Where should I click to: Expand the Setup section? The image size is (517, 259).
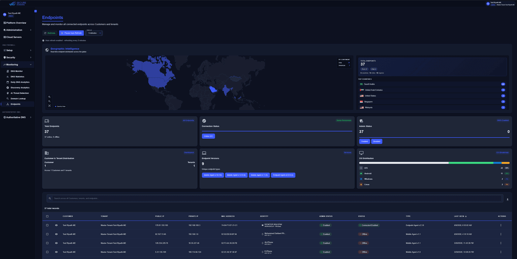pyautogui.click(x=17, y=50)
